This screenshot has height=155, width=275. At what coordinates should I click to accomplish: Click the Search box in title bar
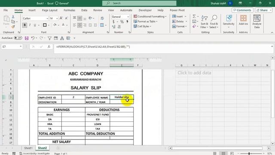139,3
